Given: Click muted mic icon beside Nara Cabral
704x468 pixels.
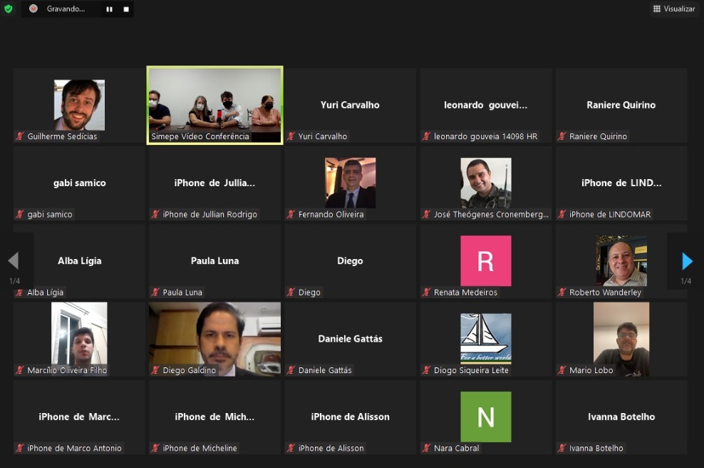Looking at the screenshot, I should click(427, 449).
